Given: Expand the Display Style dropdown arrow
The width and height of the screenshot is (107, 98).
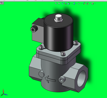Looking at the screenshot, I should pyautogui.click(x=77, y=4).
